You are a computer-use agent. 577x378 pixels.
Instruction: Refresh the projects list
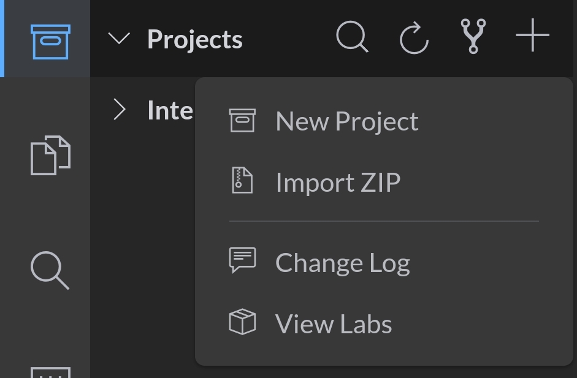pyautogui.click(x=414, y=38)
